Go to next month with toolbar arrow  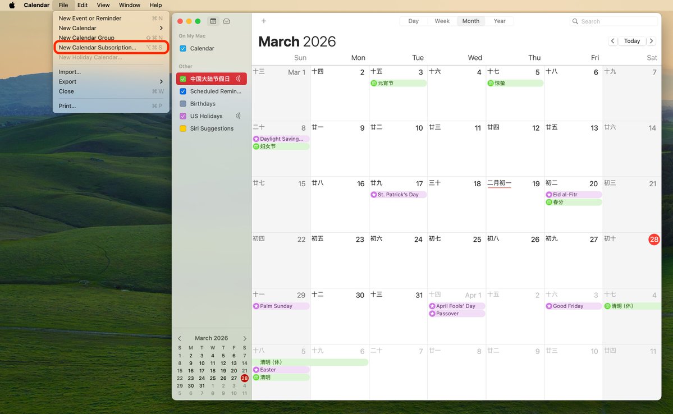pos(651,41)
